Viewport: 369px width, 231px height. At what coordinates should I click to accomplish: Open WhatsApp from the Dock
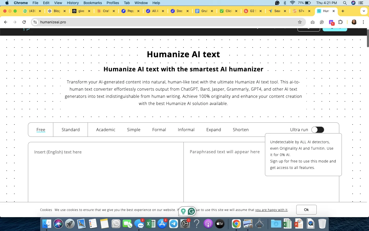116,224
